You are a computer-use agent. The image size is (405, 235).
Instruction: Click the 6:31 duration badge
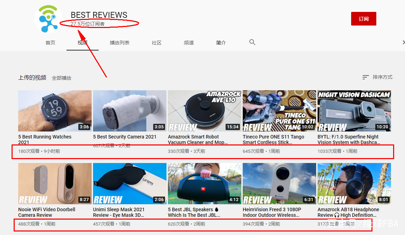coord(309,200)
